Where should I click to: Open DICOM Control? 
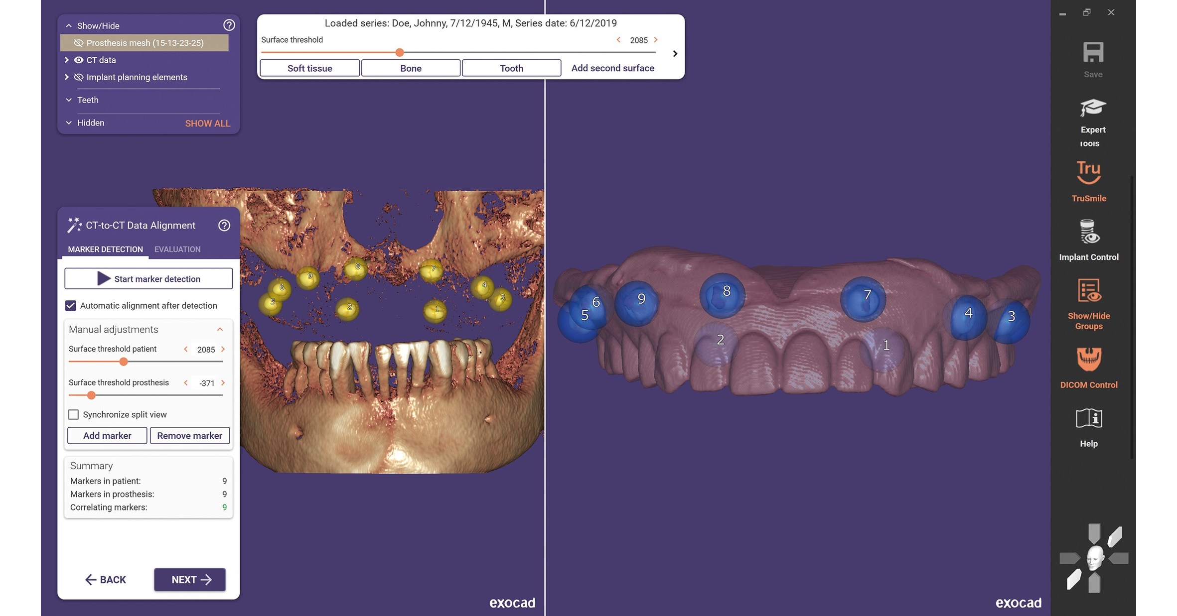1089,361
